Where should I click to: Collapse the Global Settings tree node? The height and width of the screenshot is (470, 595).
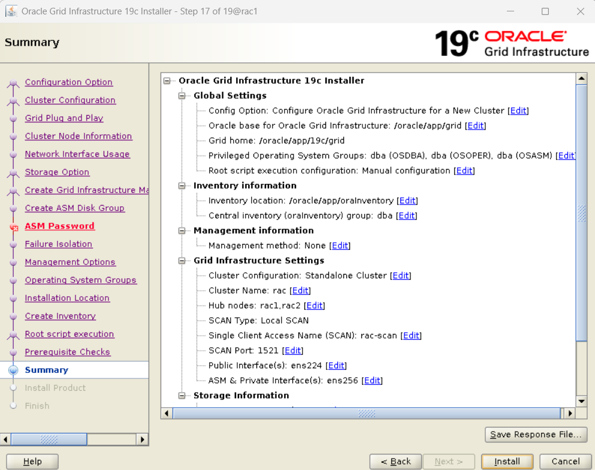pos(182,96)
